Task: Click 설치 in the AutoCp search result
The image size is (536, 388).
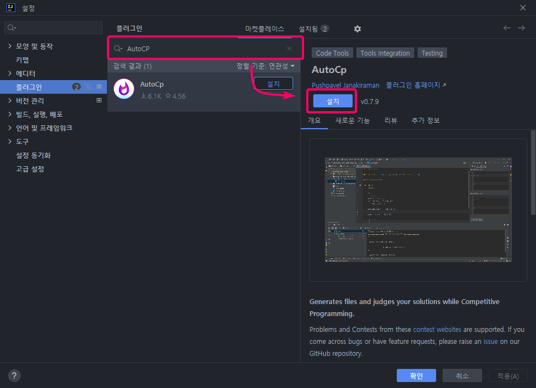Action: click(x=273, y=83)
